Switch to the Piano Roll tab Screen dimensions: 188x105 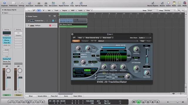[x=54, y=96]
